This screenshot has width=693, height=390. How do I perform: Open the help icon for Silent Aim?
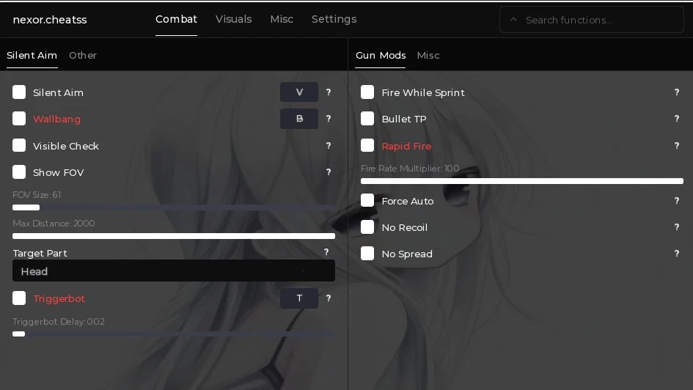329,92
